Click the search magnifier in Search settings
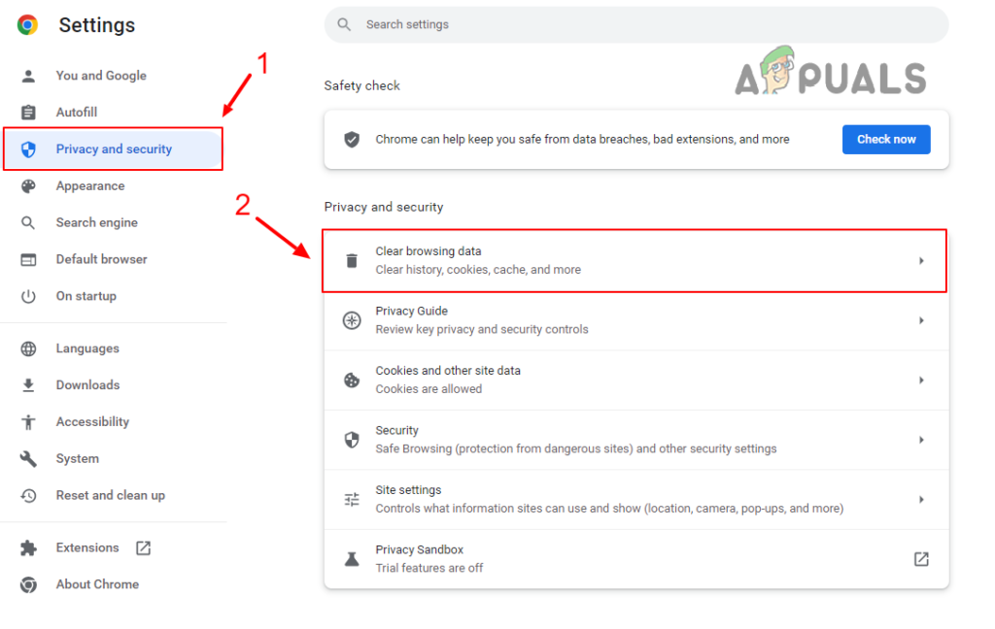 [345, 24]
